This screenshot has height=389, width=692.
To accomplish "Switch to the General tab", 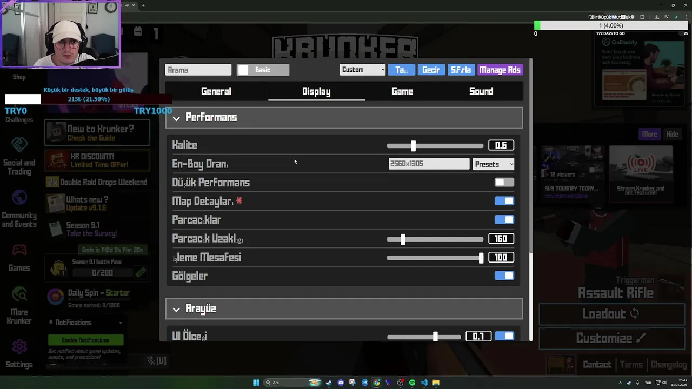I will click(216, 91).
